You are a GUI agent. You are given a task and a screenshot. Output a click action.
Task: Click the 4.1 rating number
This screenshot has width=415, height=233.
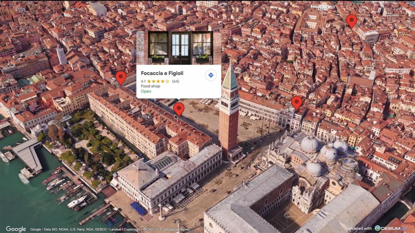(143, 81)
